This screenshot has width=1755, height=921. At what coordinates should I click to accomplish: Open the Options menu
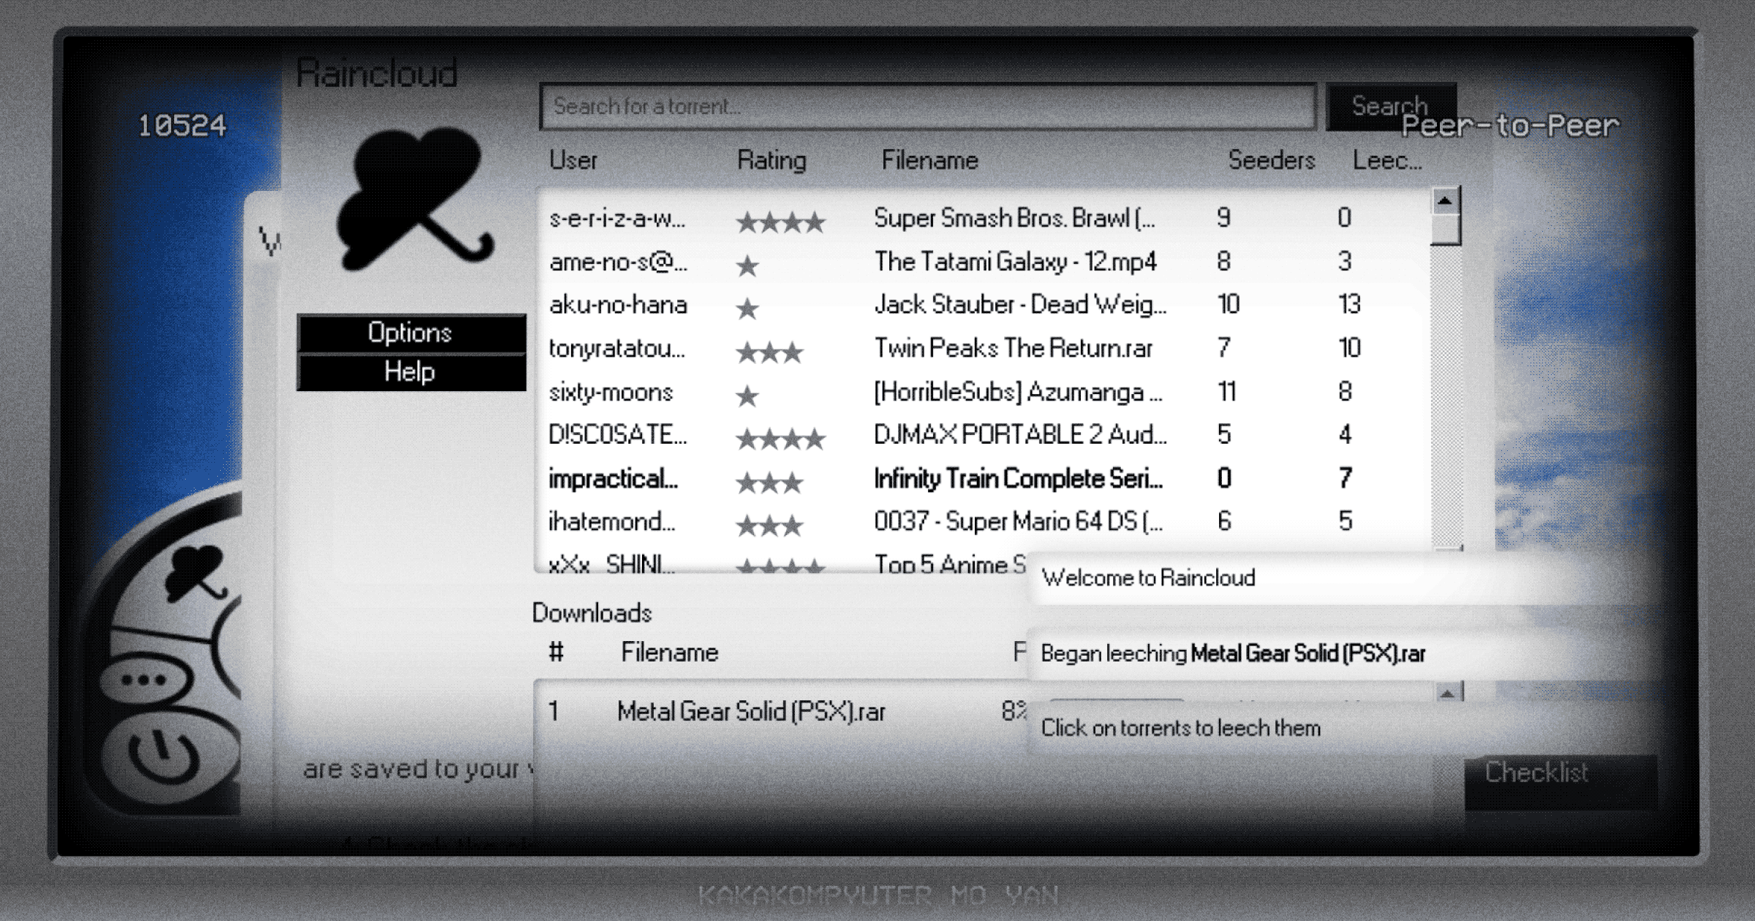(411, 333)
